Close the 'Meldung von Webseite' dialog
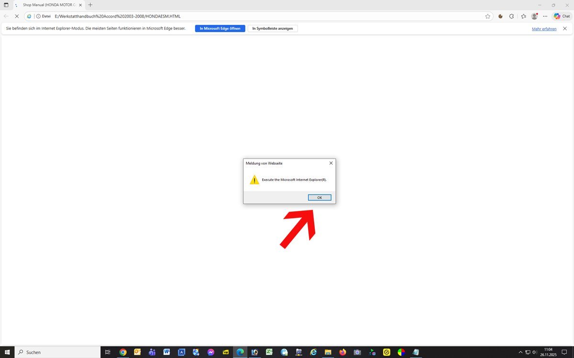The width and height of the screenshot is (574, 358). [x=331, y=163]
